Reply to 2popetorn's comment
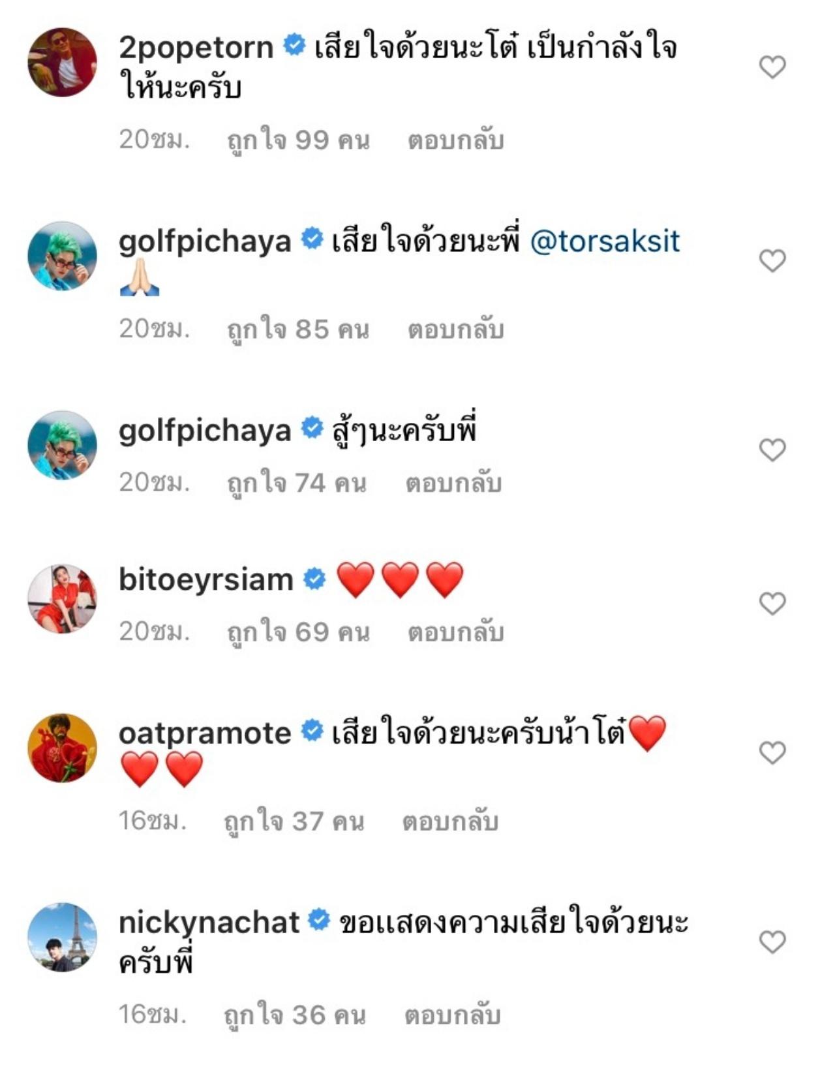Image resolution: width=835 pixels, height=1091 pixels. (455, 140)
